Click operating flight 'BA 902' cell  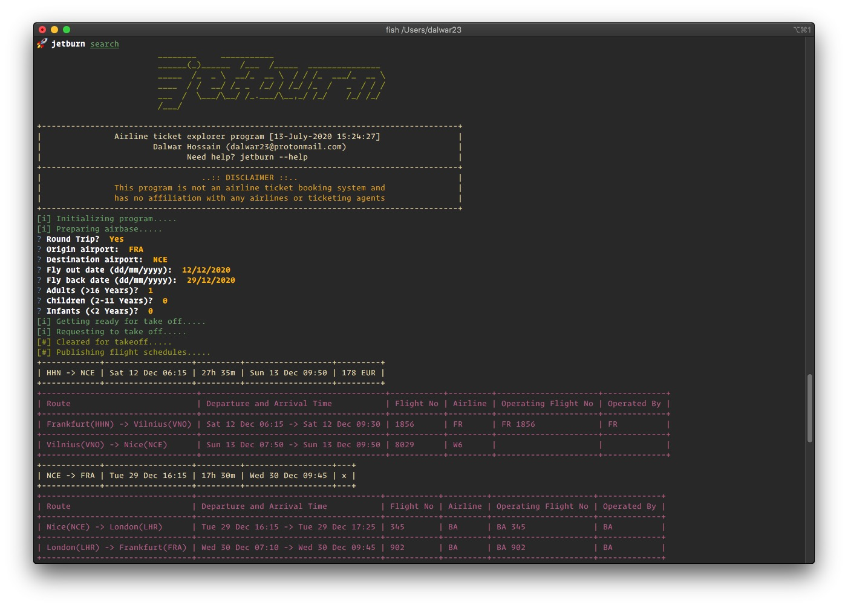click(x=511, y=548)
